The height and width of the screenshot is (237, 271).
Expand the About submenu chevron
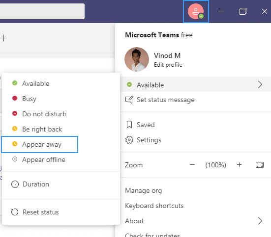click(x=260, y=221)
